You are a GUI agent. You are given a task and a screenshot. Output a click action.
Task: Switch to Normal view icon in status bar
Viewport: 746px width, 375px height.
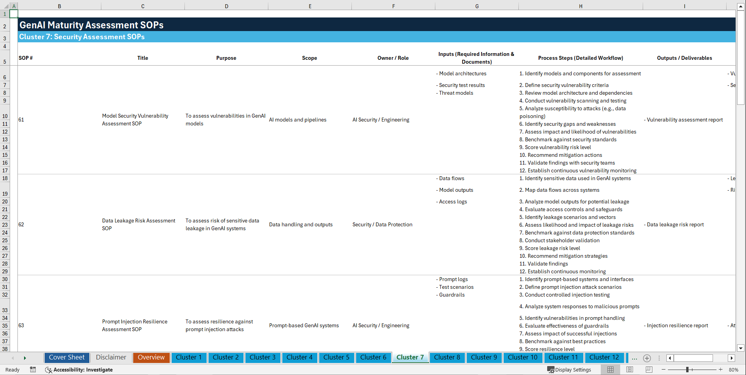pyautogui.click(x=610, y=370)
